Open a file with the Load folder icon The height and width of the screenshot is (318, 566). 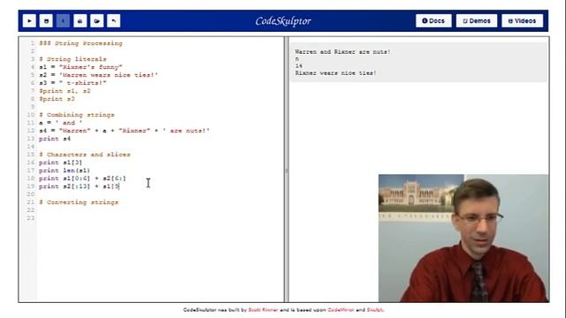(96, 21)
